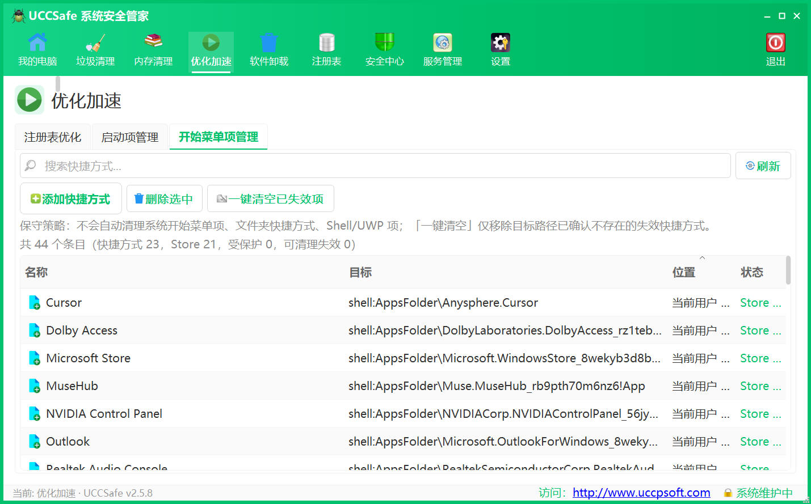Click the list vertical scrollbar thumb

tap(788, 270)
